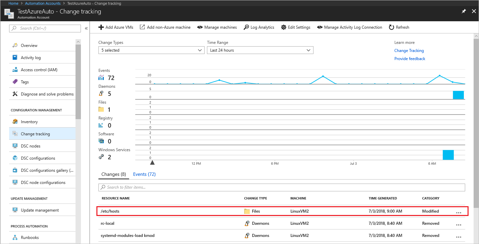
Task: Click Add Azure VMs button
Action: click(116, 27)
